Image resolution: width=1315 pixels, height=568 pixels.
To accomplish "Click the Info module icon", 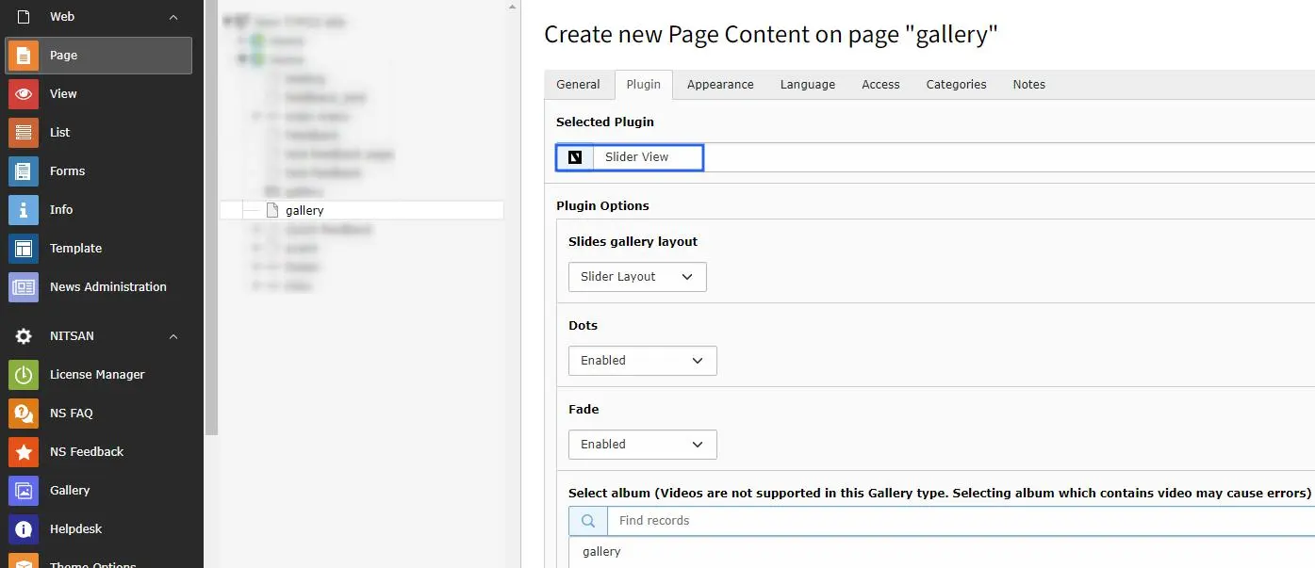I will pyautogui.click(x=24, y=209).
